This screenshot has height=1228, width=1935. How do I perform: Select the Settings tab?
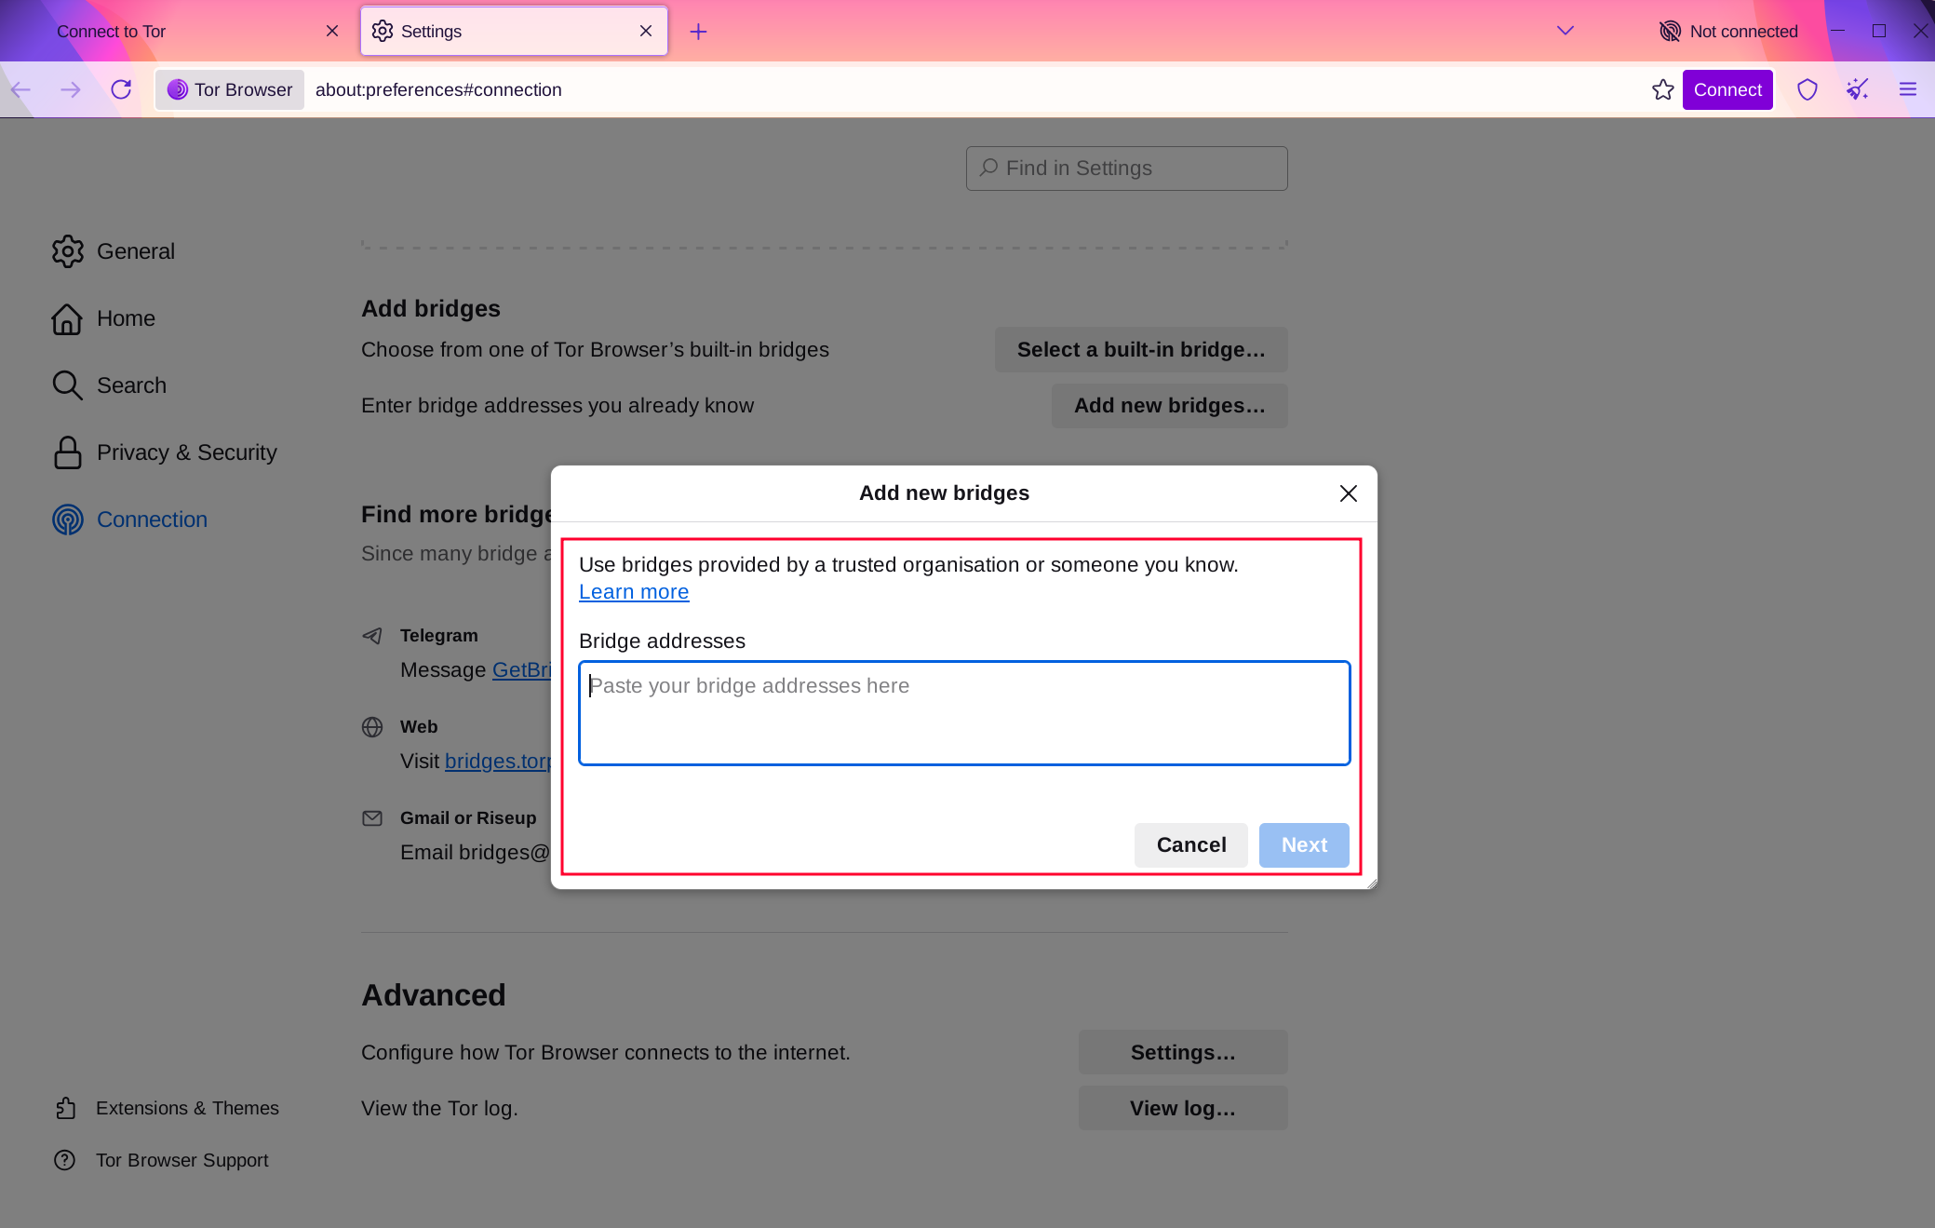pyautogui.click(x=514, y=31)
